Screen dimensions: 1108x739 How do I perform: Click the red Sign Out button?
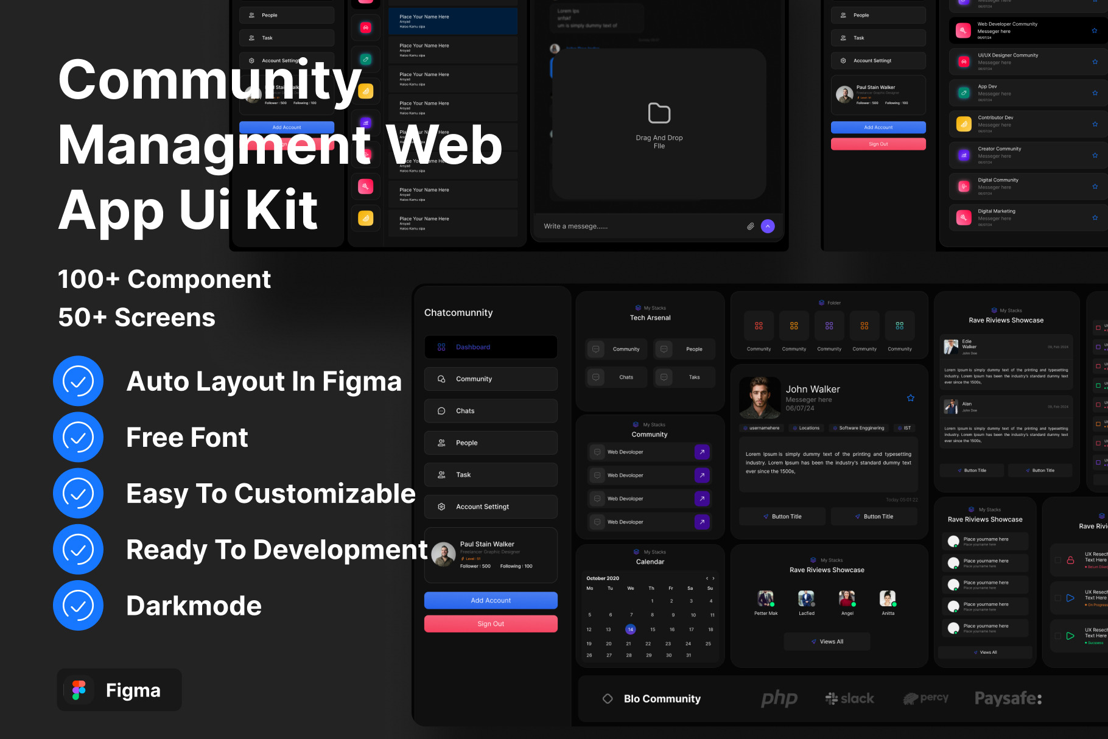[491, 624]
